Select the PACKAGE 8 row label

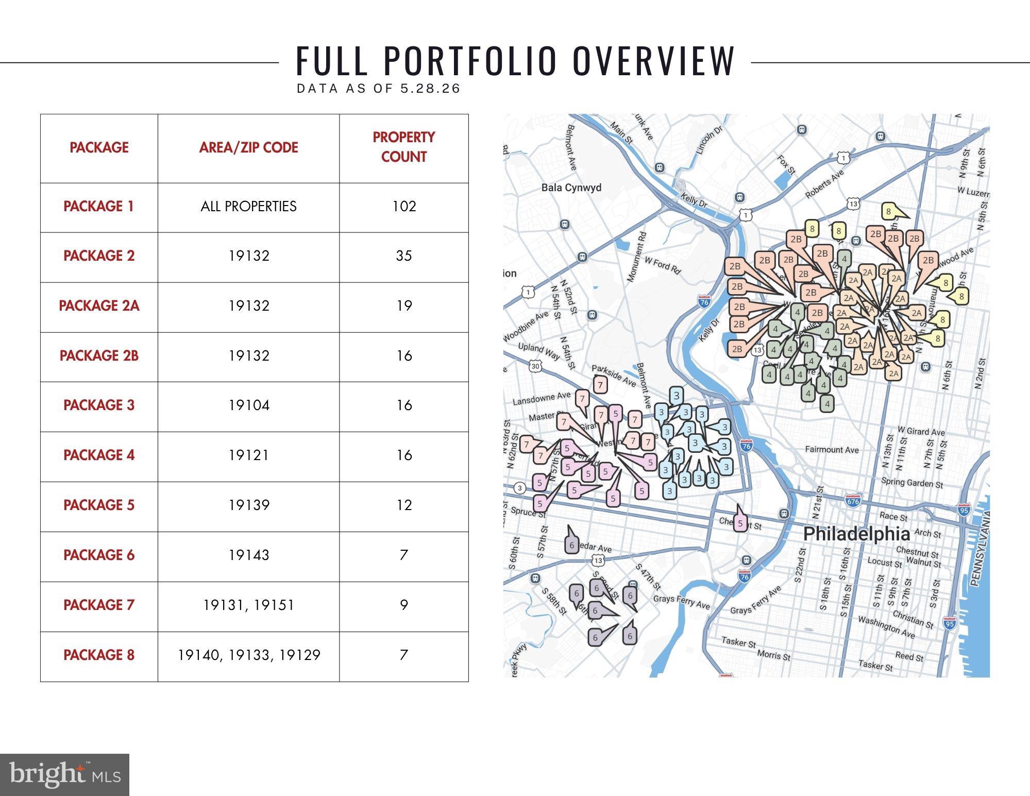coord(99,655)
